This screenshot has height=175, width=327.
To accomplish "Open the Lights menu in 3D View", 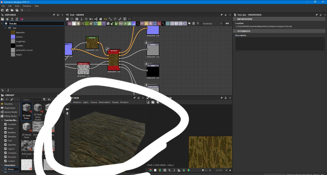I will [x=86, y=102].
